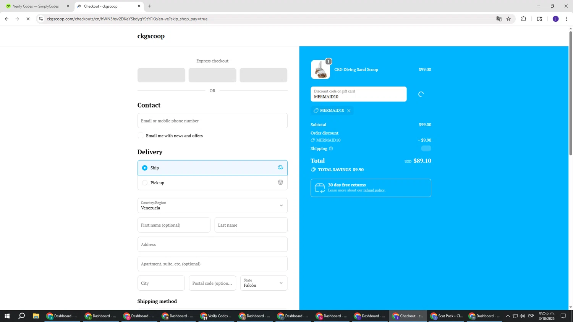The height and width of the screenshot is (322, 573).
Task: Click the Apartment, suite field
Action: [212, 264]
